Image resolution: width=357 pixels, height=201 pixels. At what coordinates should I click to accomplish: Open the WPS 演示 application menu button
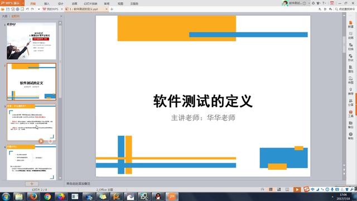11,3
